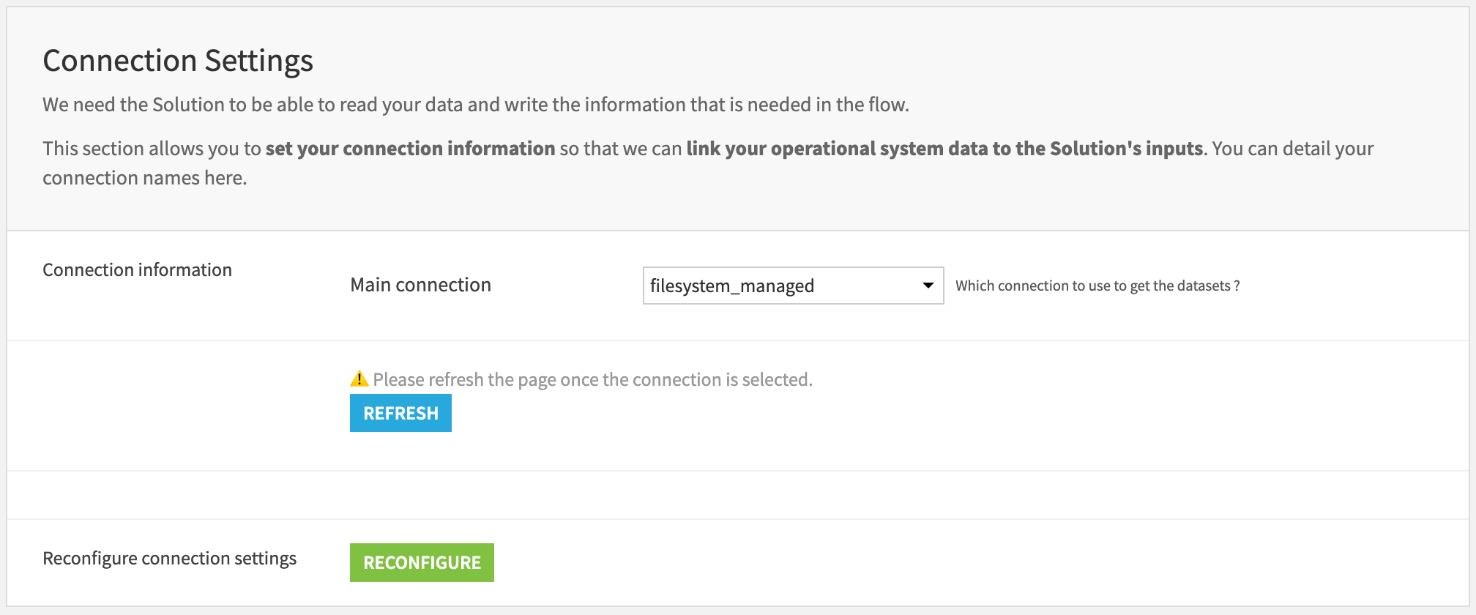Trigger a page refresh via REFRESH
The height and width of the screenshot is (615, 1476).
400,413
